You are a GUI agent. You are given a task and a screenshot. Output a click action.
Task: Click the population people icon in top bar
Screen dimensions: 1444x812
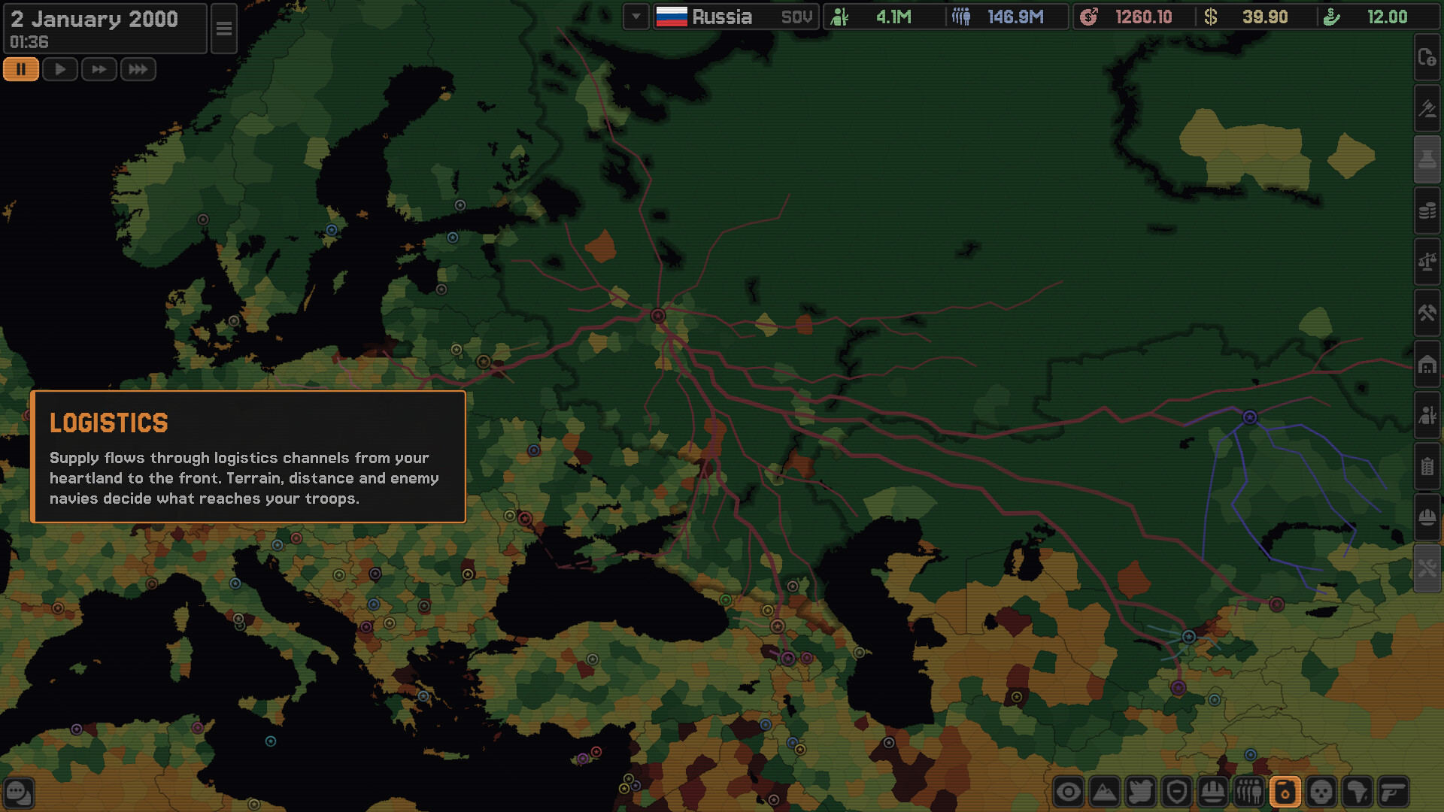(961, 17)
